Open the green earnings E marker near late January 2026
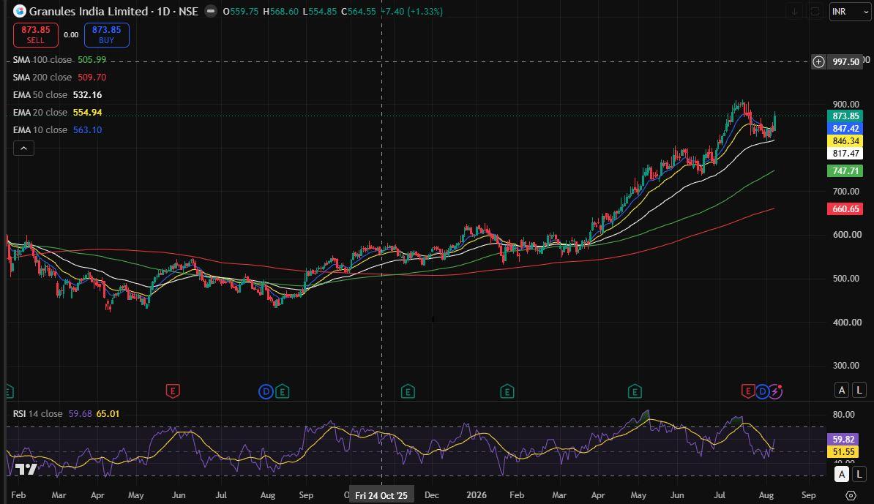874x504 pixels. tap(507, 392)
